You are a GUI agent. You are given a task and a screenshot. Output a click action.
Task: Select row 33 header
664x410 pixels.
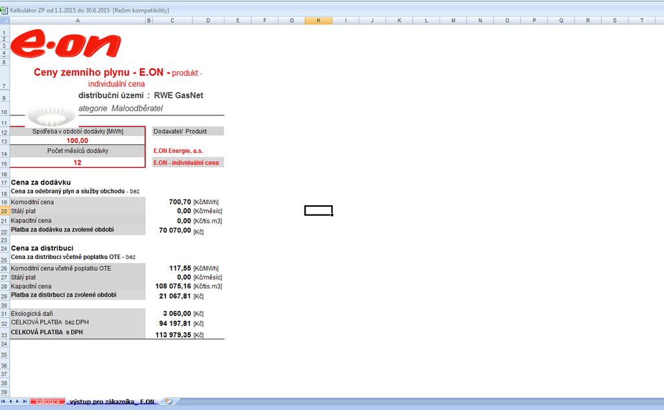5,335
